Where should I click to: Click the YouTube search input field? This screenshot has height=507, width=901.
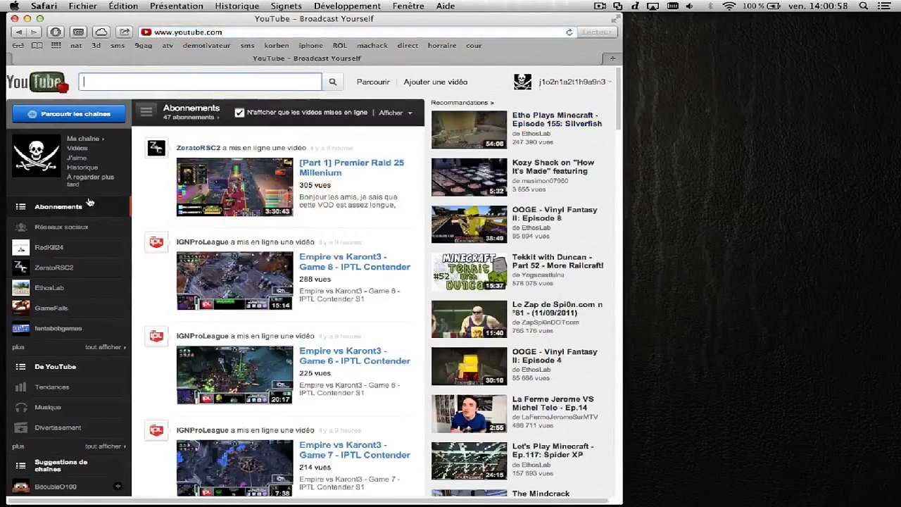pos(201,82)
